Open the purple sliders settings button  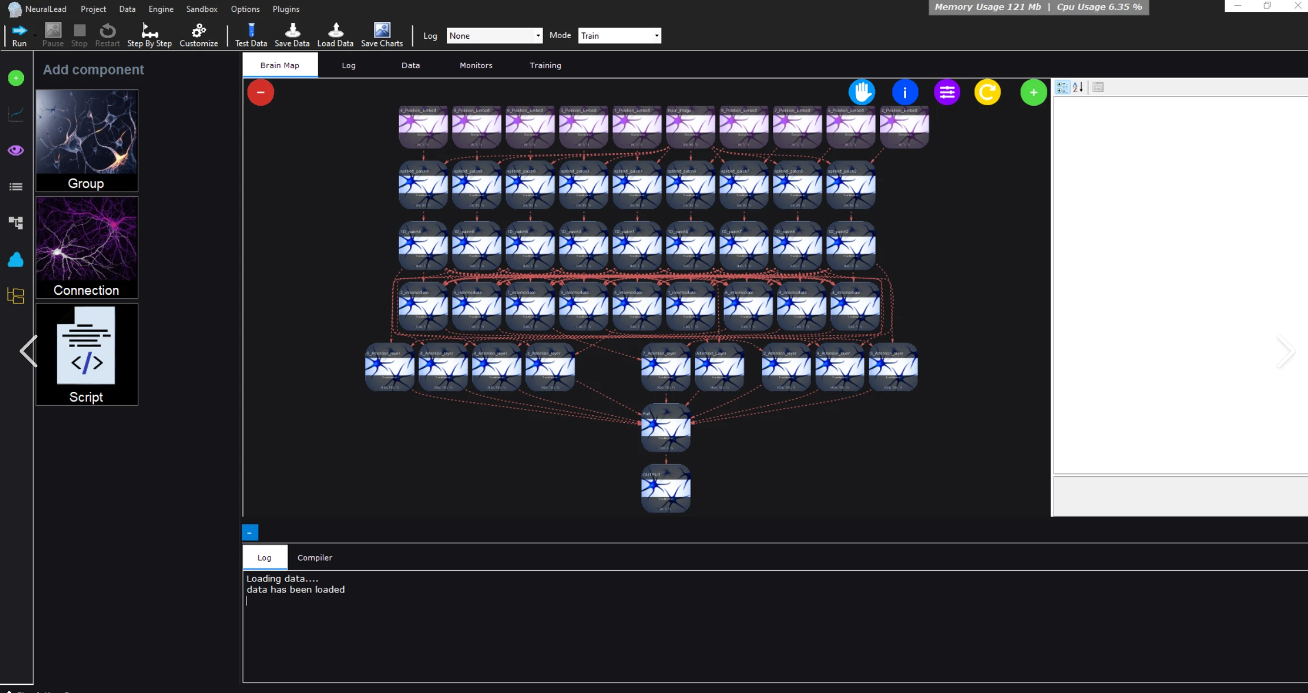[947, 92]
